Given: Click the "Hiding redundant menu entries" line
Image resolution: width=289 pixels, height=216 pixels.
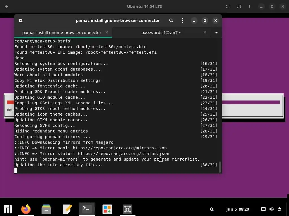Looking at the screenshot, I should 51,131.
